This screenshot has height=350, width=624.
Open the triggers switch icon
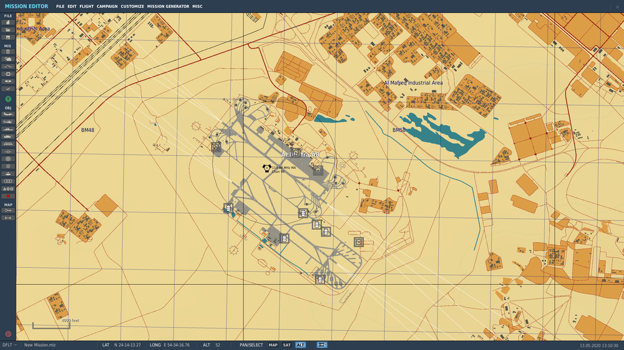click(8, 67)
